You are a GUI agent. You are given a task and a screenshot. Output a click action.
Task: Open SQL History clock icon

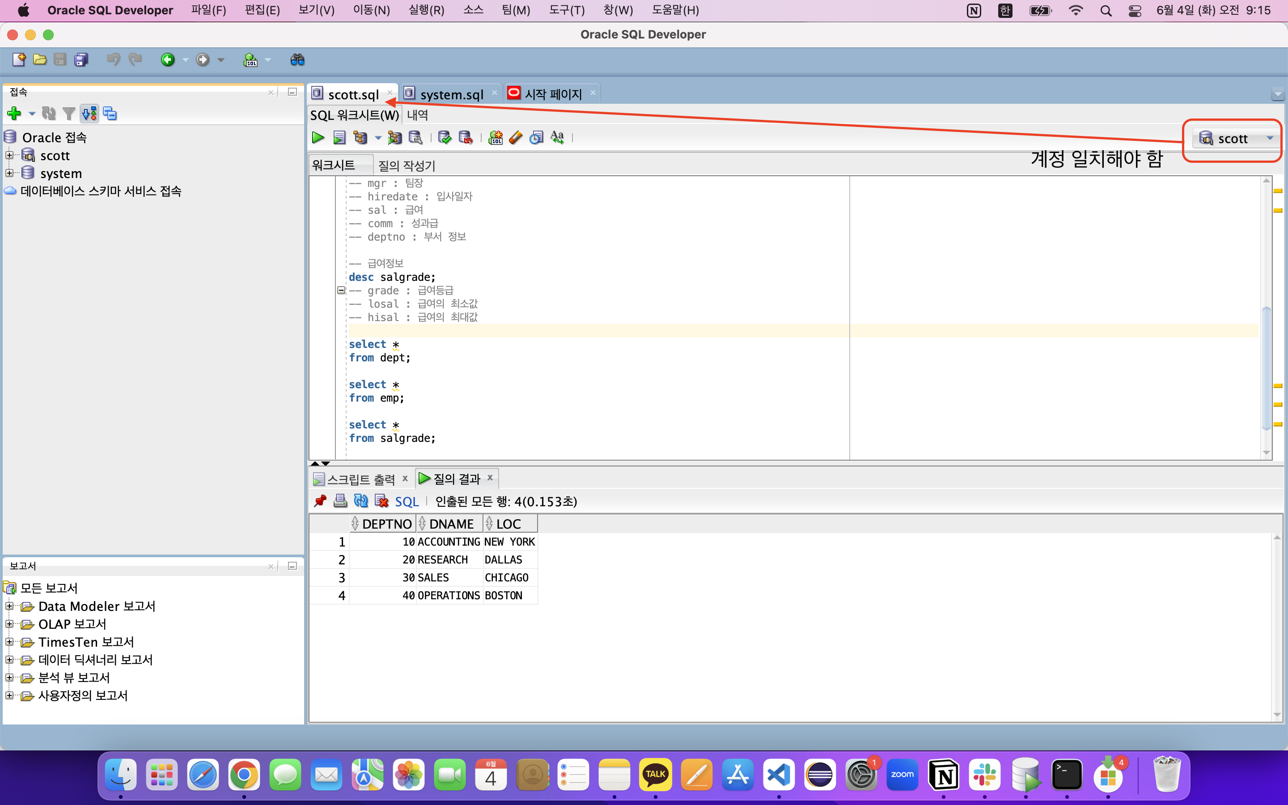(x=537, y=138)
